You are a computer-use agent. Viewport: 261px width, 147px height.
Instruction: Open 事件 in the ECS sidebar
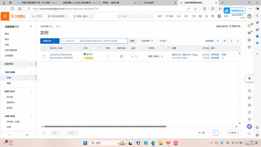coord(7,39)
